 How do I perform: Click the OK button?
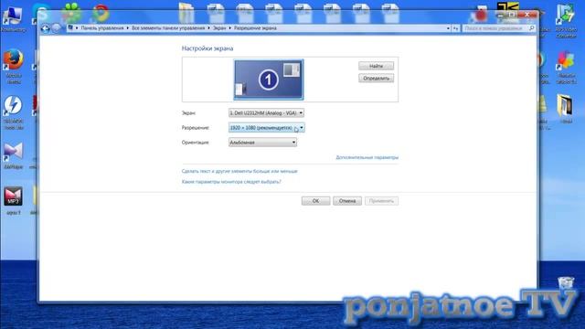[315, 201]
